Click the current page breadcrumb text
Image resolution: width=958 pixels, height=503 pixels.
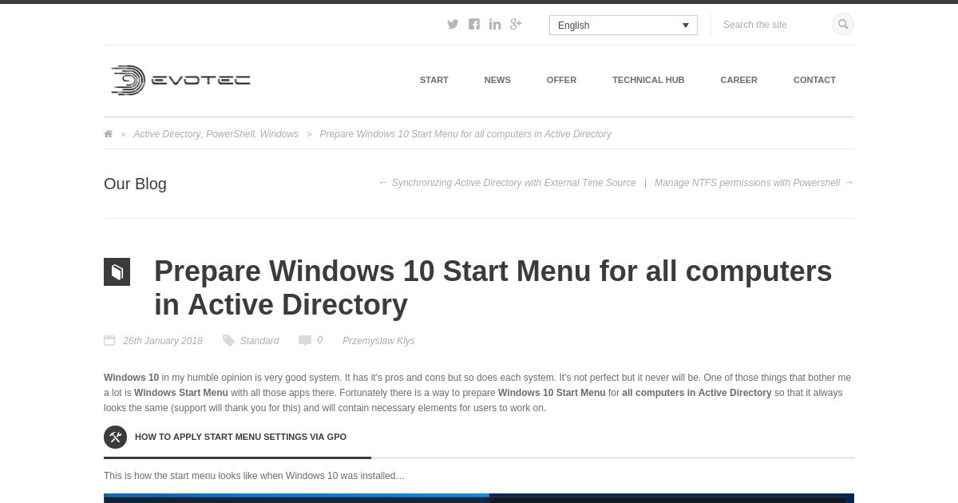[x=465, y=134]
